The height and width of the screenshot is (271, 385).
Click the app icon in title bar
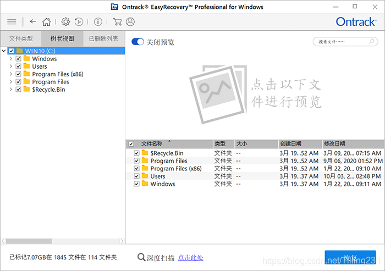[114, 7]
